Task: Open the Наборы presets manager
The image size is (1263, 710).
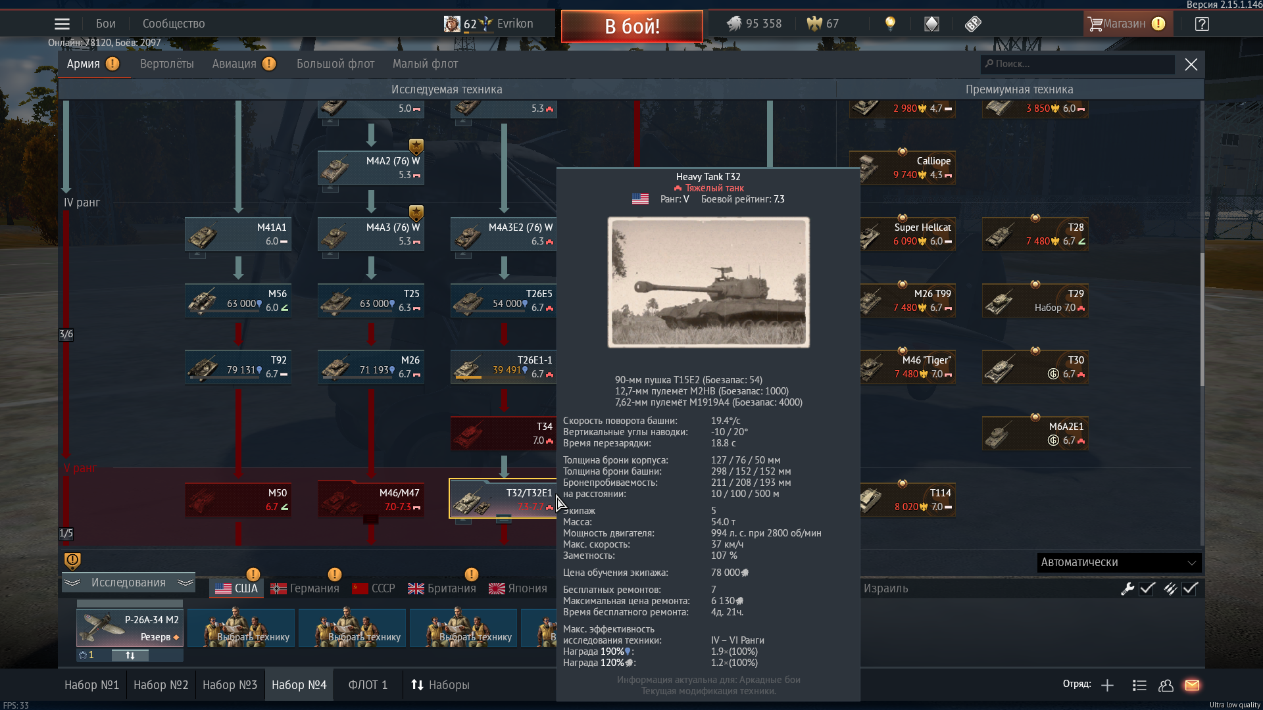Action: tap(440, 685)
